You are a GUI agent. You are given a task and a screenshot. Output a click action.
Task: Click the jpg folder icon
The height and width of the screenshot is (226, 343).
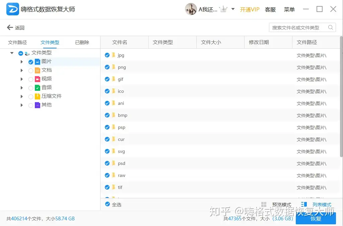tap(114, 55)
